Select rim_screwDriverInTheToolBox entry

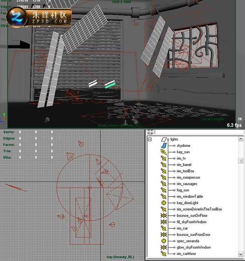tap(199, 209)
